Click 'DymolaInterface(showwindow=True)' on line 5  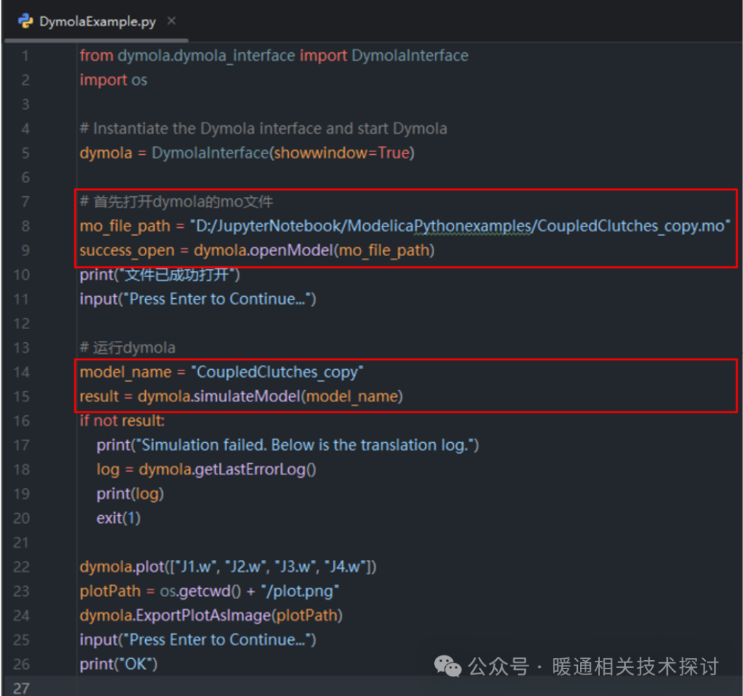point(283,153)
